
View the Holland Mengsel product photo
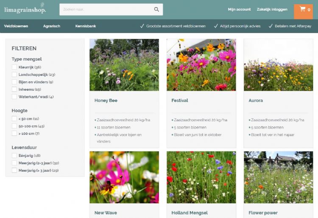click(201, 177)
